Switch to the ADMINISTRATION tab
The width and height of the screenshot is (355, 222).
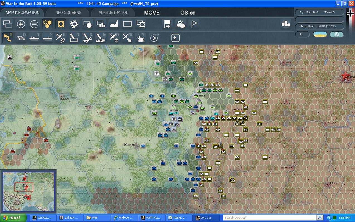113,13
